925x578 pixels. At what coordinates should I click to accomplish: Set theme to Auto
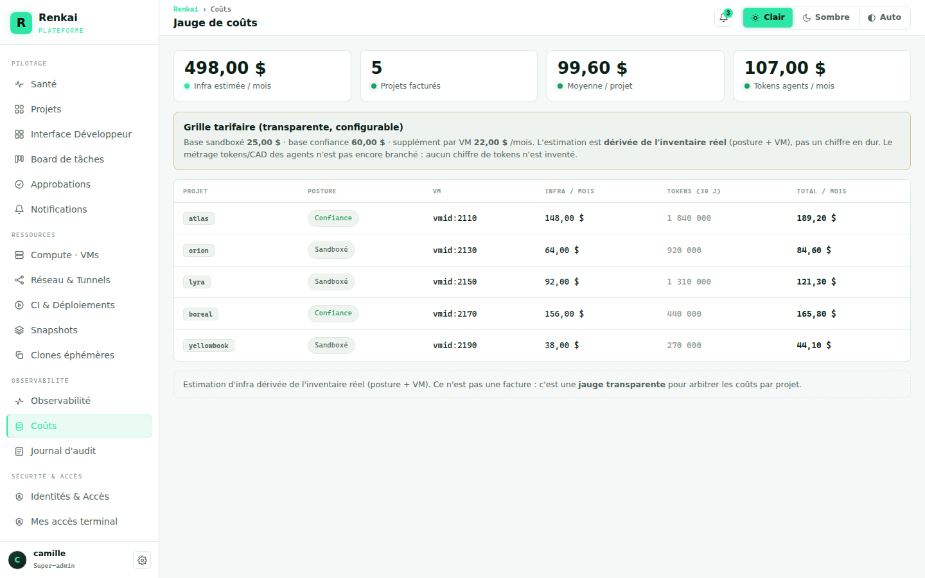884,17
